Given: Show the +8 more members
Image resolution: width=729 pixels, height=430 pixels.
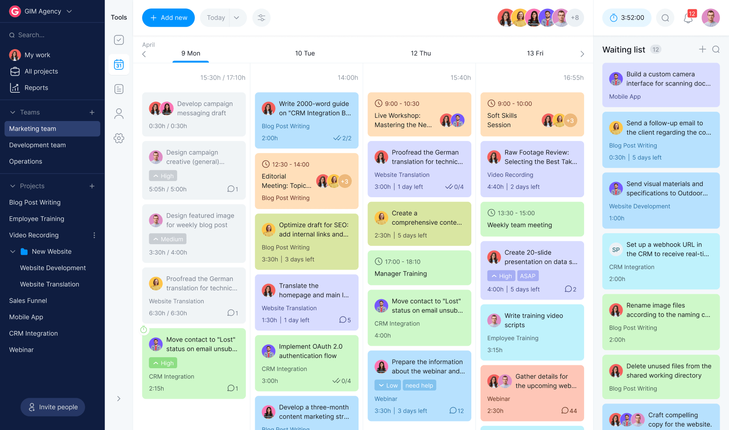Looking at the screenshot, I should pyautogui.click(x=575, y=18).
